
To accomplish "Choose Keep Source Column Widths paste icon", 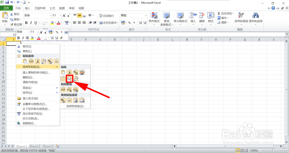I will 69,79.
